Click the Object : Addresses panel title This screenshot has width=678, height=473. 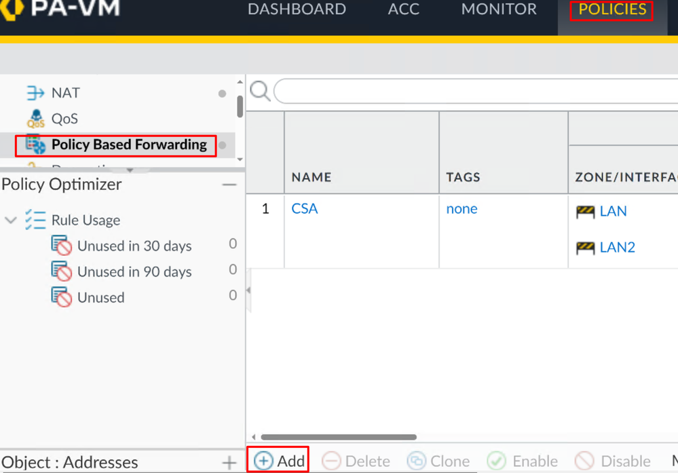[70, 462]
